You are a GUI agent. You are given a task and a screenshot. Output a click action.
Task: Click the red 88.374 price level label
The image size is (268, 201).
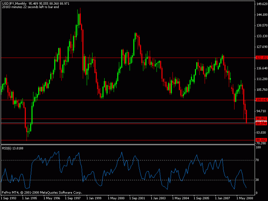click(262, 123)
